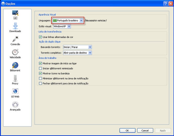
Task: Toggle Mostrar ícone na bandeja checkbox
Action: pyautogui.click(x=40, y=73)
